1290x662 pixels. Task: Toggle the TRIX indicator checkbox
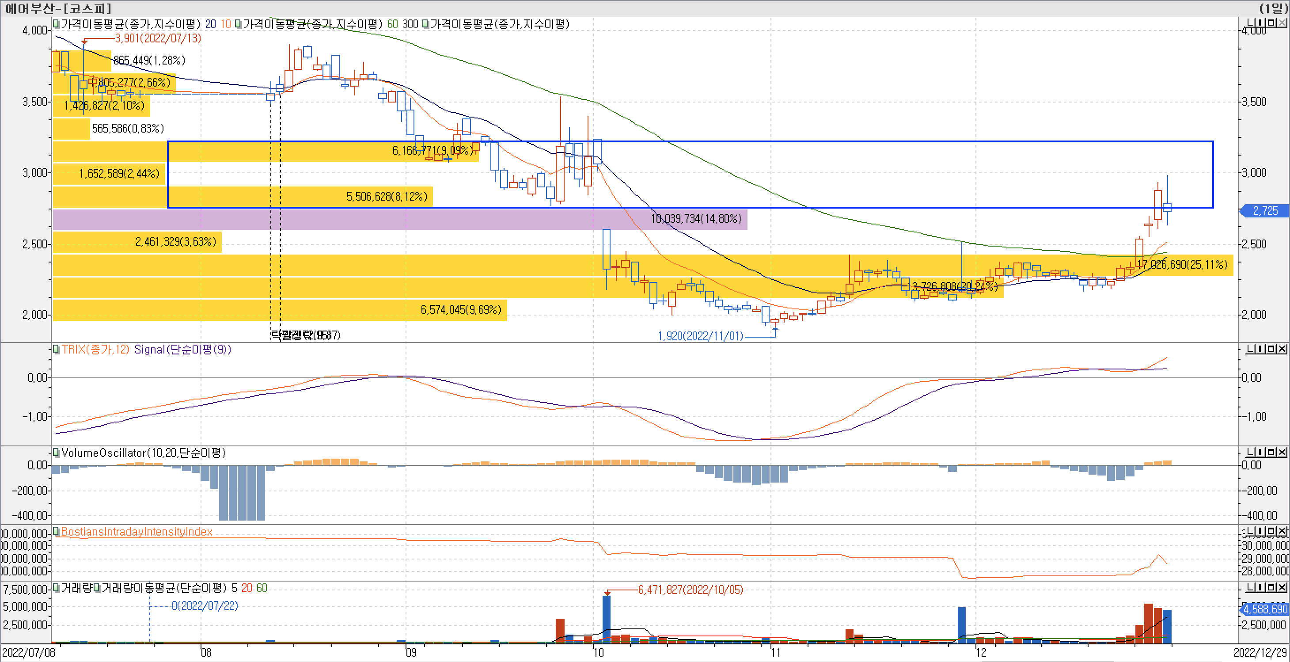[56, 349]
